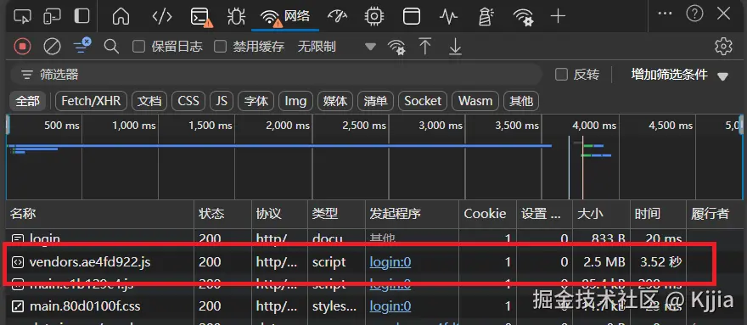Open the Welcome home icon tab
This screenshot has height=325, width=747.
pos(121,16)
